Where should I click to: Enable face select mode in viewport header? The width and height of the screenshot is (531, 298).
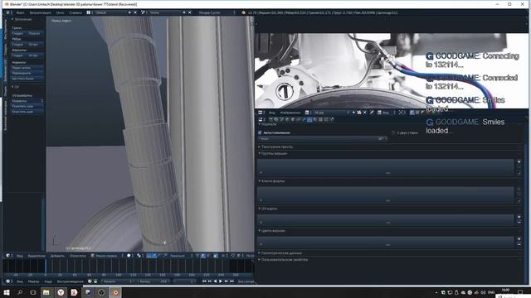(x=208, y=256)
